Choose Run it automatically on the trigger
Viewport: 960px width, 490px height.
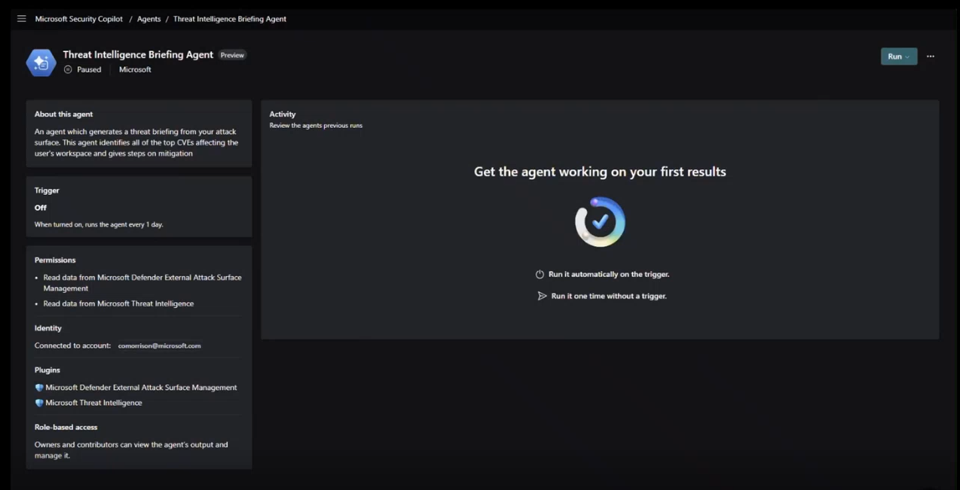point(609,275)
